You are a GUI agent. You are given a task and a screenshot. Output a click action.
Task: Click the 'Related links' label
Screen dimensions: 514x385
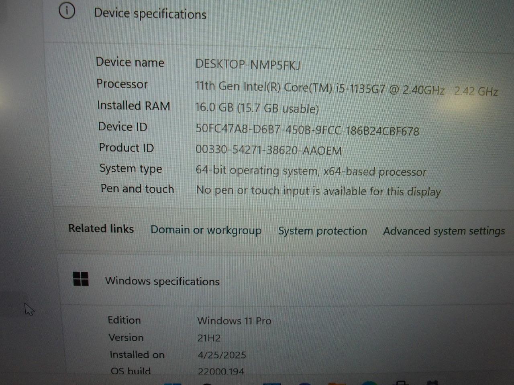coord(101,229)
